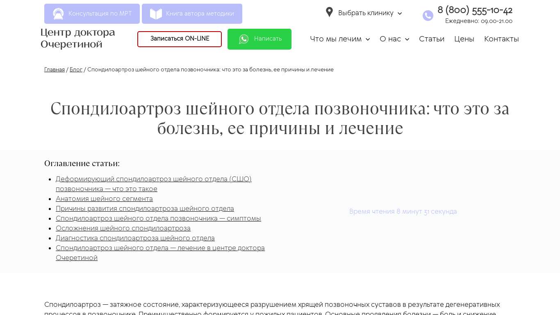Open the Блог breadcrumb link
The width and height of the screenshot is (560, 315).
pos(76,70)
